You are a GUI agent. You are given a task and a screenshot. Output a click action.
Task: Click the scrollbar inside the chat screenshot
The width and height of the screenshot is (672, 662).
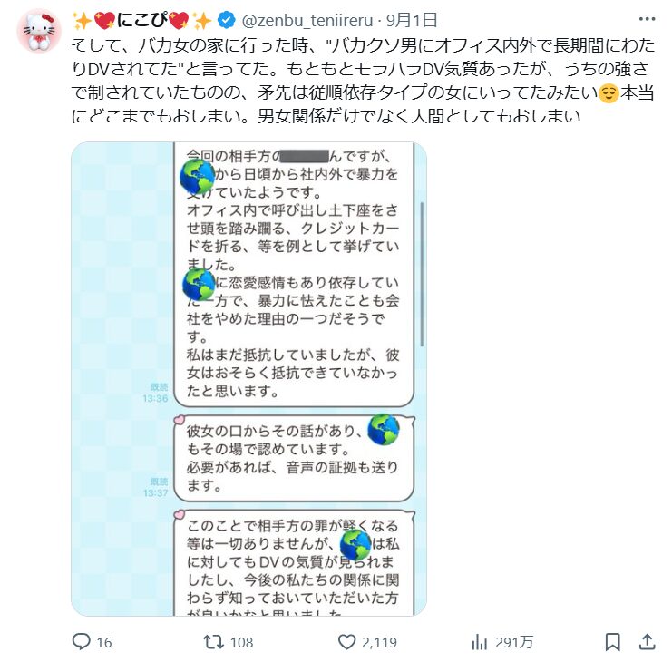click(422, 274)
